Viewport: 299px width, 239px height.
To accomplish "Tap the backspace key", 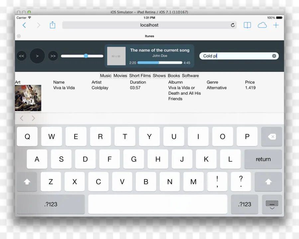I will pos(271,136).
